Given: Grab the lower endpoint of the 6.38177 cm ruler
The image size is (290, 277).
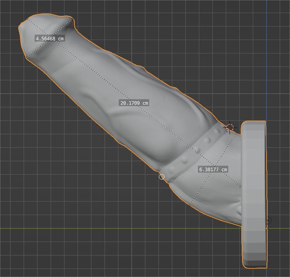Looking at the screenshot, I should [190, 204].
